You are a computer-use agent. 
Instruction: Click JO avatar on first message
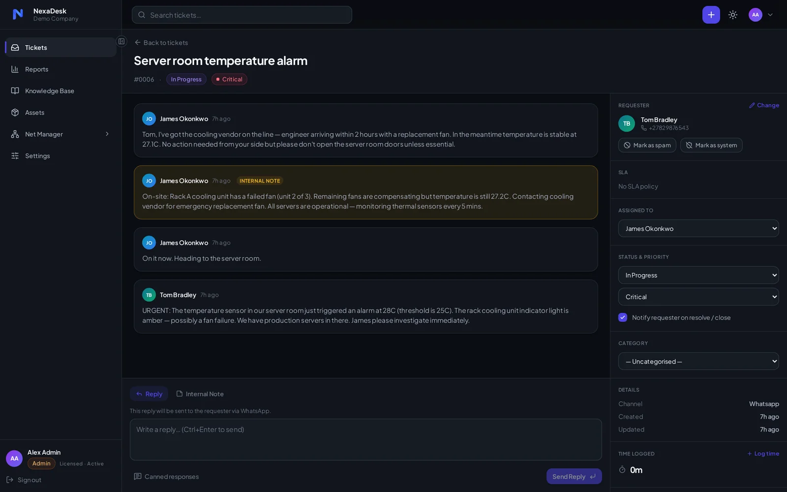coord(149,119)
